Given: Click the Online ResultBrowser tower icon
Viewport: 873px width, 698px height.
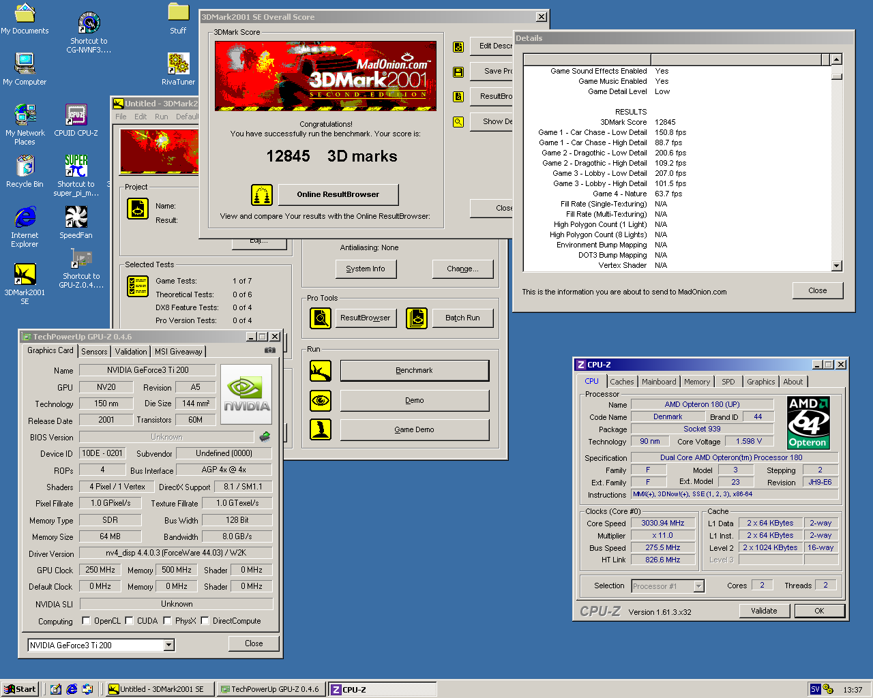Looking at the screenshot, I should pos(262,195).
